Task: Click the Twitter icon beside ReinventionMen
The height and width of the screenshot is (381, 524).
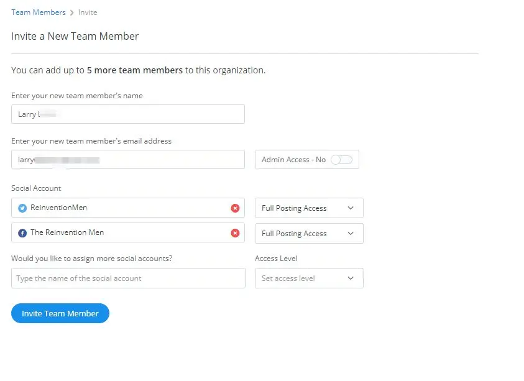Action: pyautogui.click(x=22, y=208)
